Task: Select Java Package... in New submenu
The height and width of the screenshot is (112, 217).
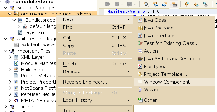Action: pos(174,28)
